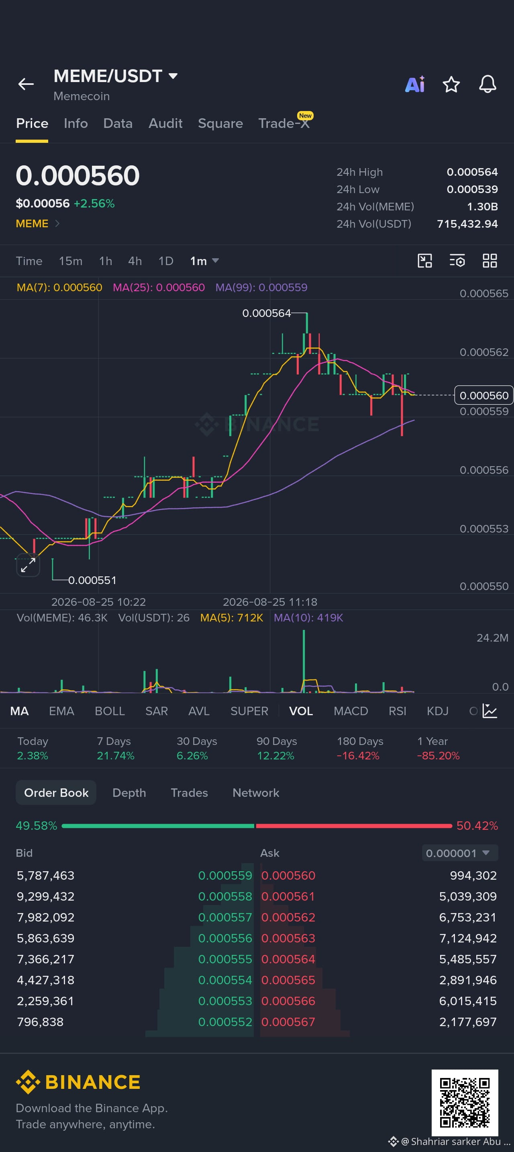Select the 4h interval
The width and height of the screenshot is (514, 1152).
point(135,261)
